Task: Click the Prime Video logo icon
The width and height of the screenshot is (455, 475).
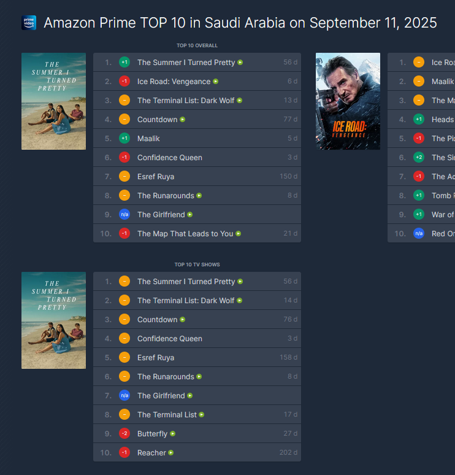Action: point(29,23)
